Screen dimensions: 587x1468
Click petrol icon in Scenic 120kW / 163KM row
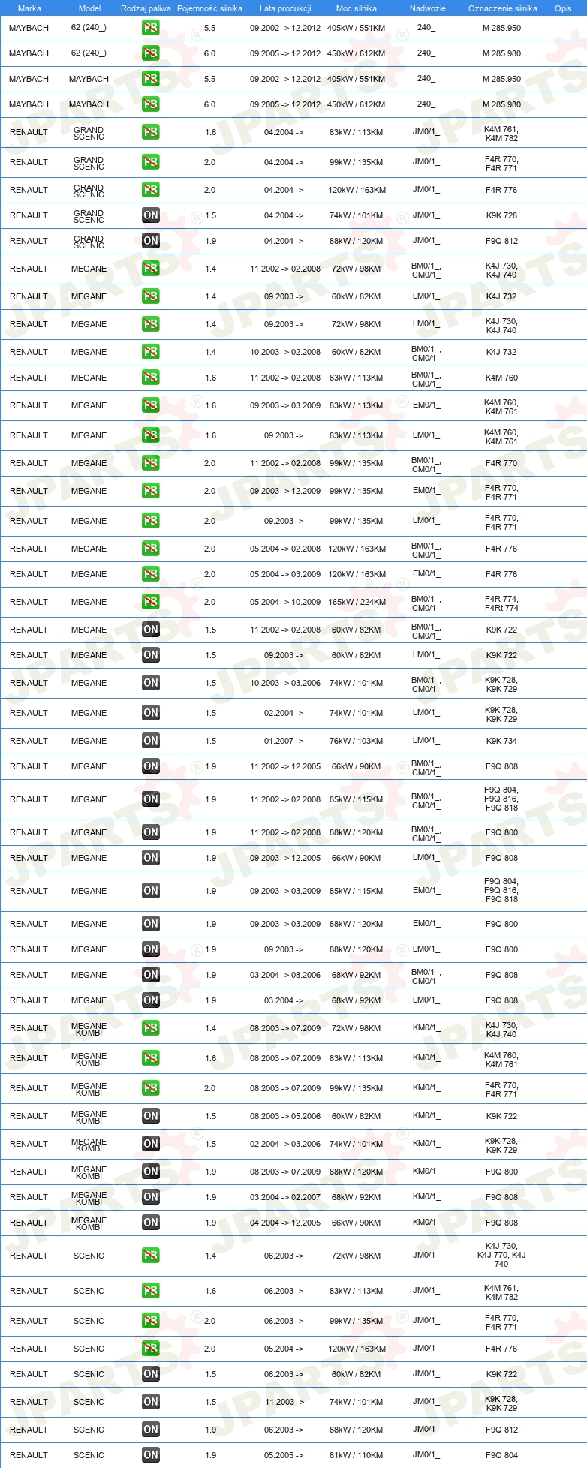[151, 1349]
